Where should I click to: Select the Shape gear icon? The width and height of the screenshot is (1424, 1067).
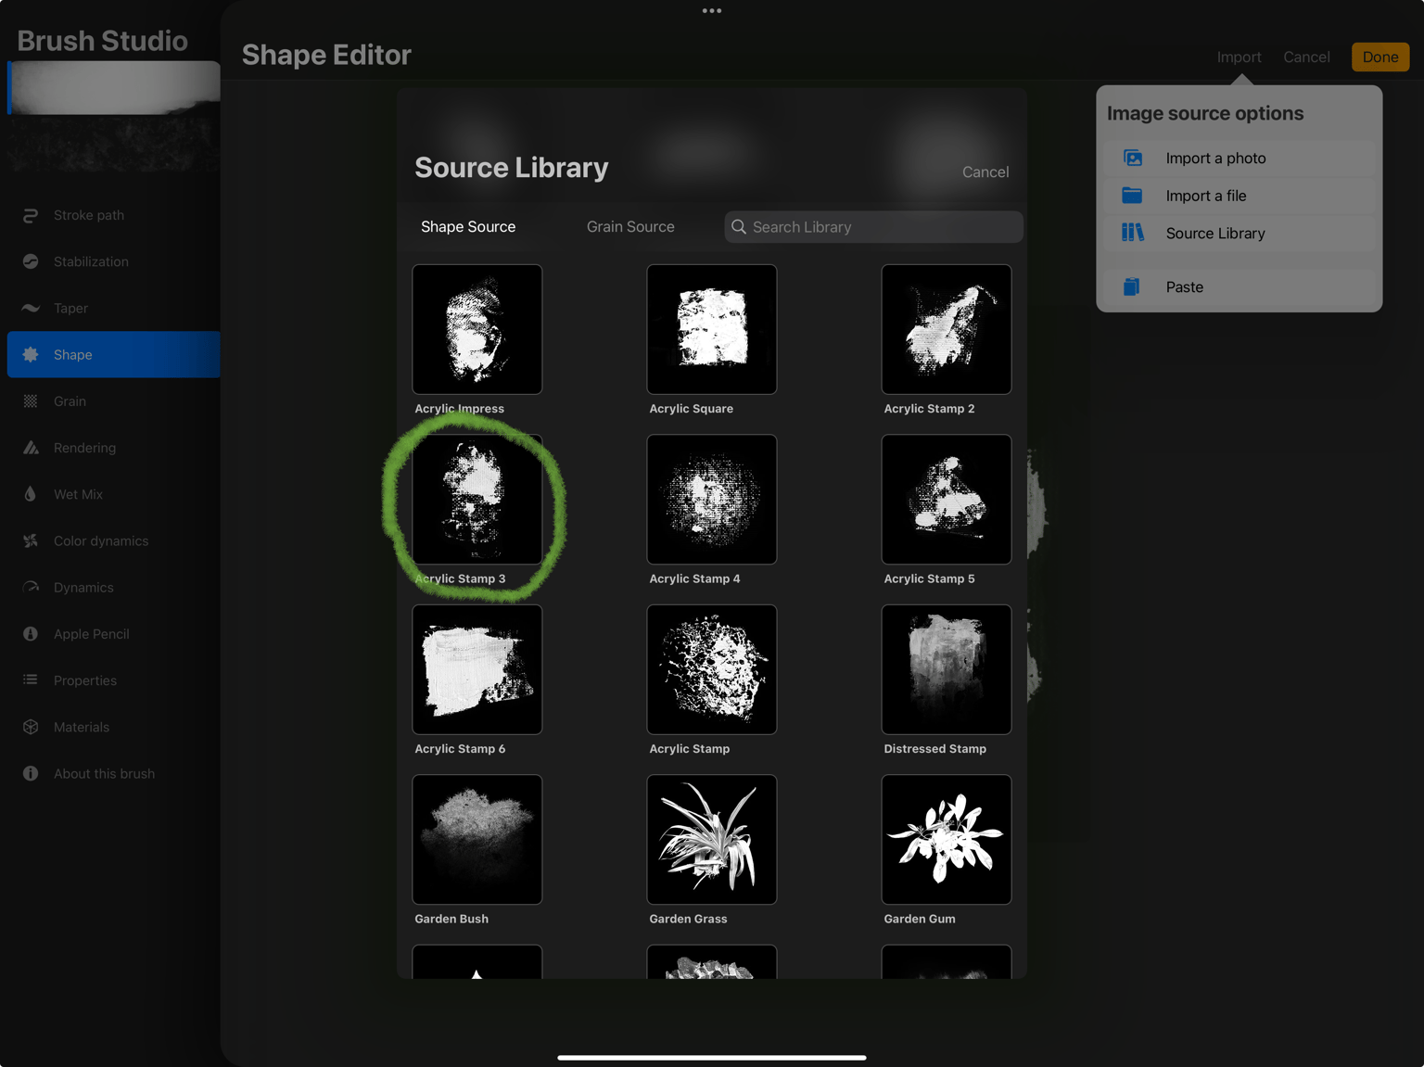pos(31,354)
